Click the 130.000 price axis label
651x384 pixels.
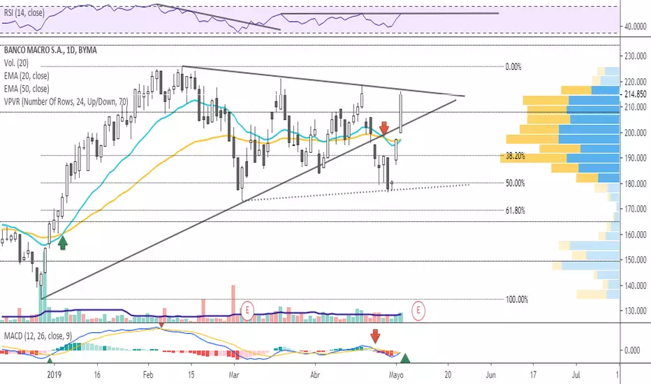pyautogui.click(x=635, y=311)
